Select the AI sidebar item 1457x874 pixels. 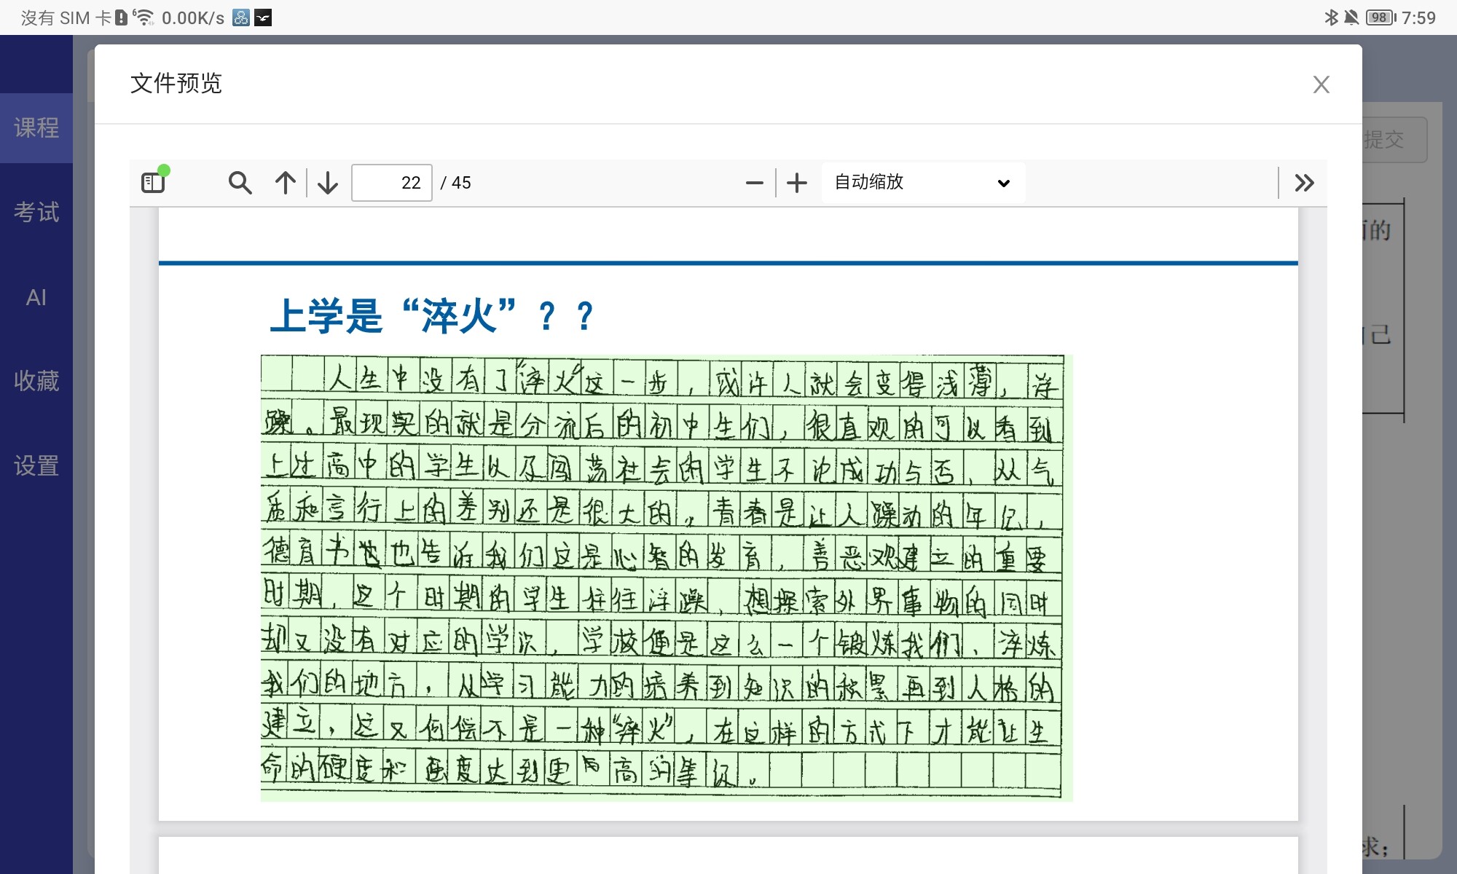pyautogui.click(x=36, y=297)
